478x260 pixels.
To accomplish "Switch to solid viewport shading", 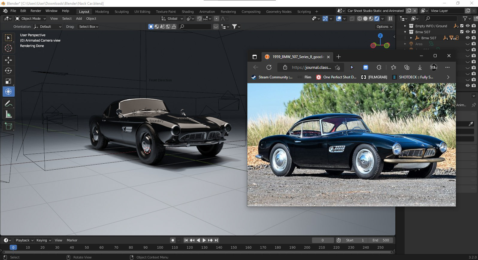I will coord(365,19).
